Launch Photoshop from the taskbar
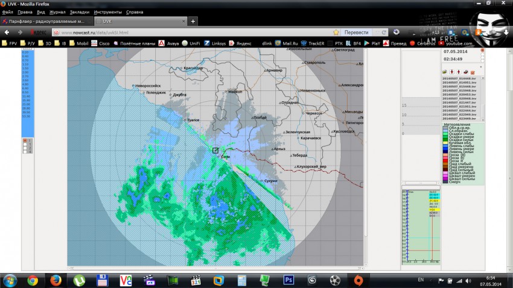513x288 pixels. (x=288, y=280)
